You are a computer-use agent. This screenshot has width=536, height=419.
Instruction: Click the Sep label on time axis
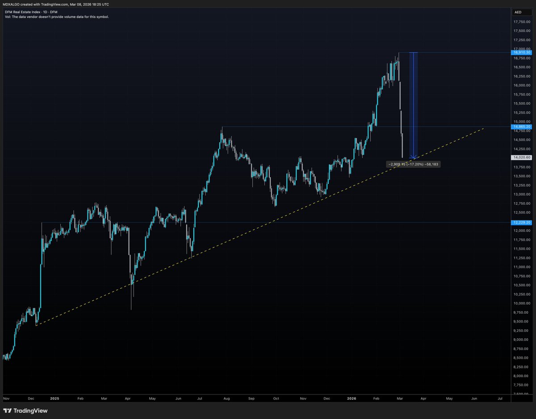[x=251, y=398]
